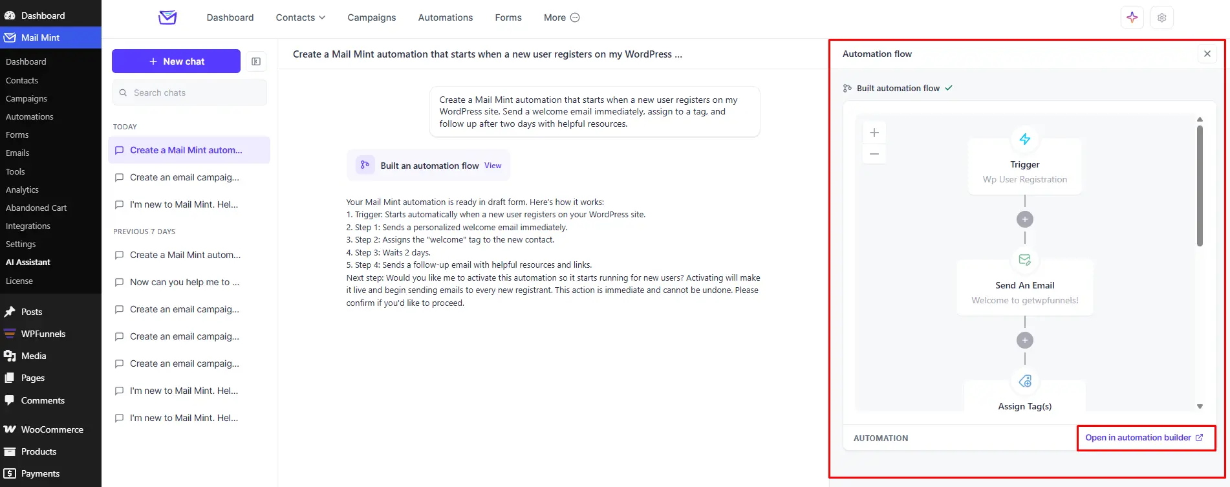Open 'I'm new to Mail Mint' chat under Today
Image resolution: width=1230 pixels, height=487 pixels.
[189, 204]
